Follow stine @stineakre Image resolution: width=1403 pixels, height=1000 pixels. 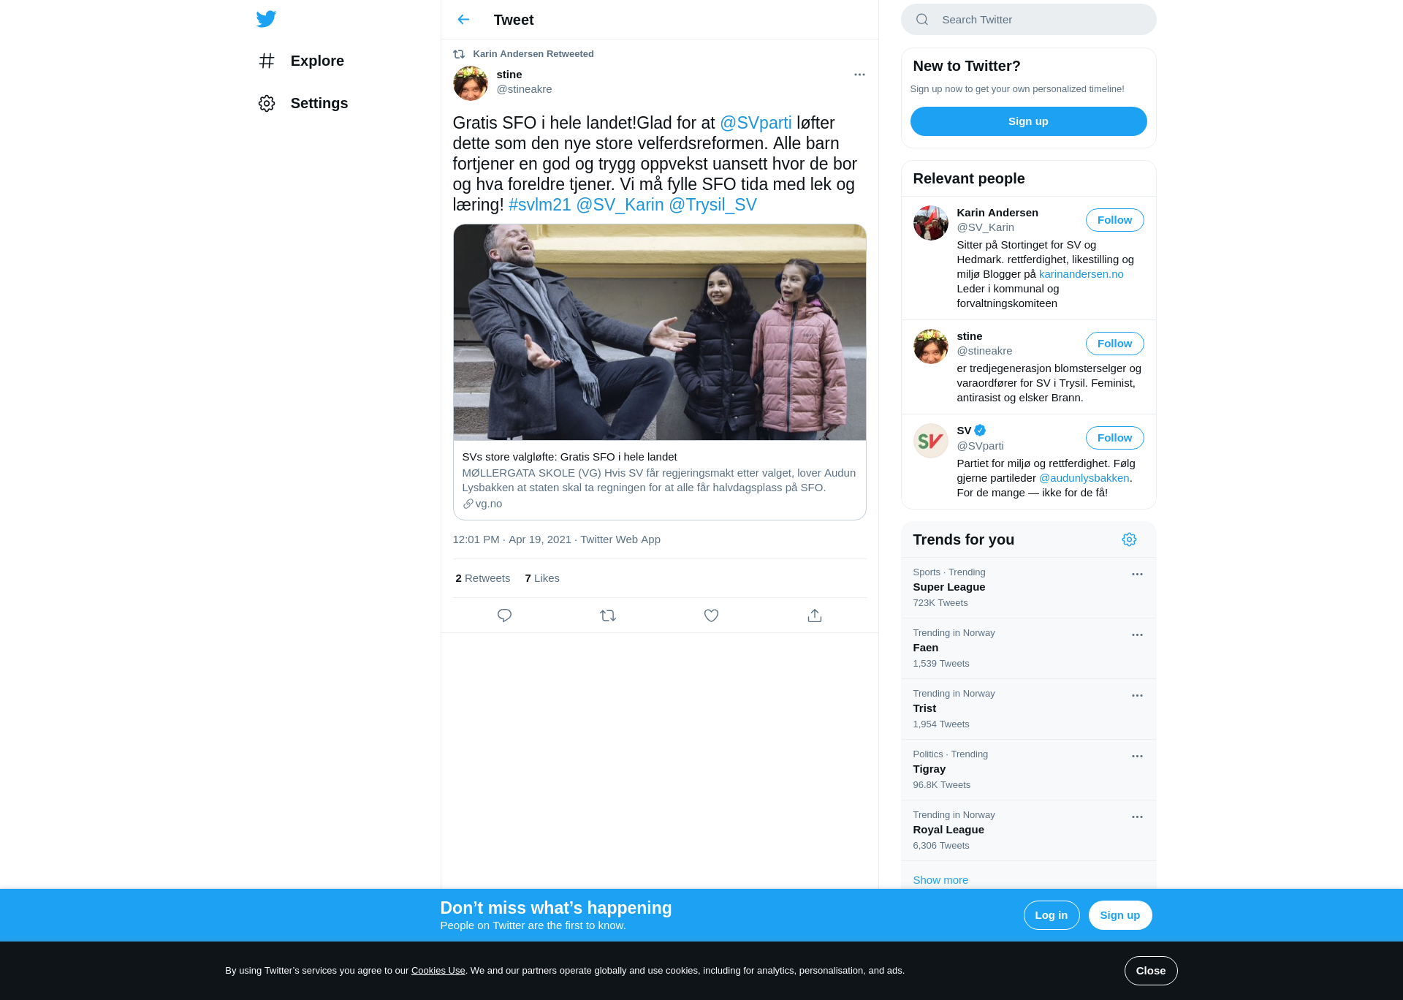tap(1115, 344)
